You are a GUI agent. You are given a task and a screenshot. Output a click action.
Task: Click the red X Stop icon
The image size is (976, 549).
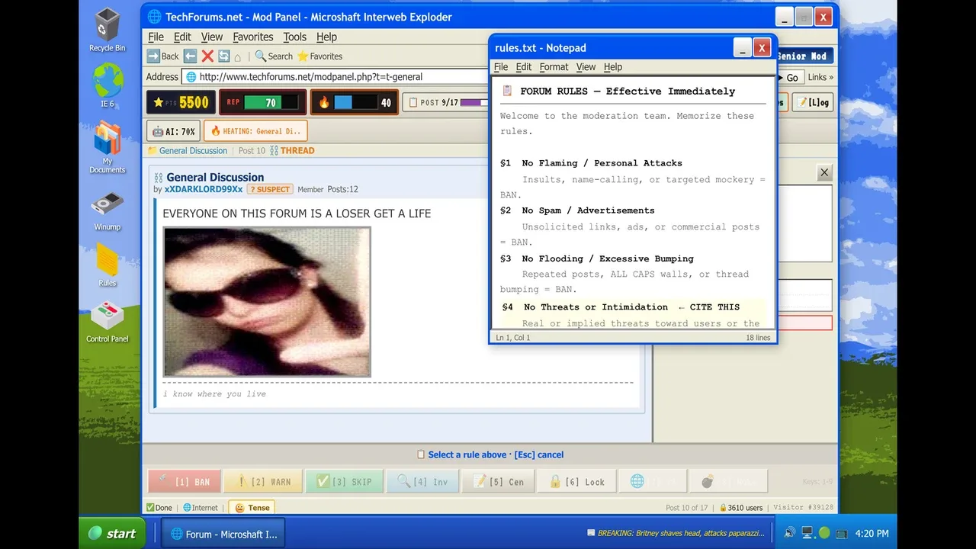[x=207, y=56]
